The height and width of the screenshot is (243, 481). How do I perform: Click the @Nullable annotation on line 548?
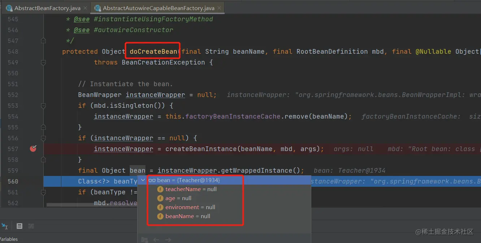(433, 52)
